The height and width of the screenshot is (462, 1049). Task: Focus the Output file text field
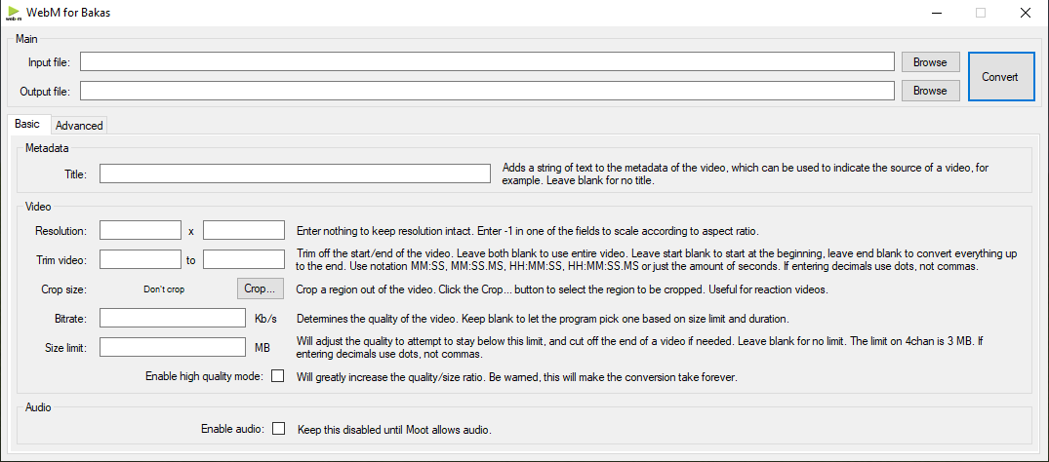pyautogui.click(x=487, y=91)
